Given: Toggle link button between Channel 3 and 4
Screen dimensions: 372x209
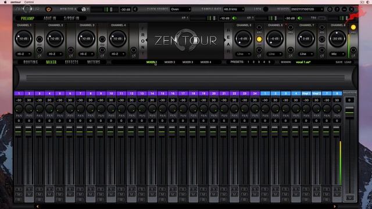Looking at the screenshot, I should (102, 39).
